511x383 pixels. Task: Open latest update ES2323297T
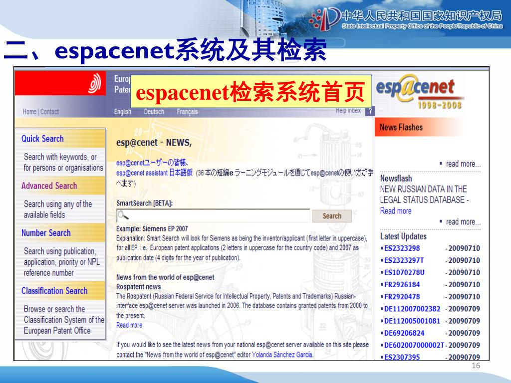404,260
